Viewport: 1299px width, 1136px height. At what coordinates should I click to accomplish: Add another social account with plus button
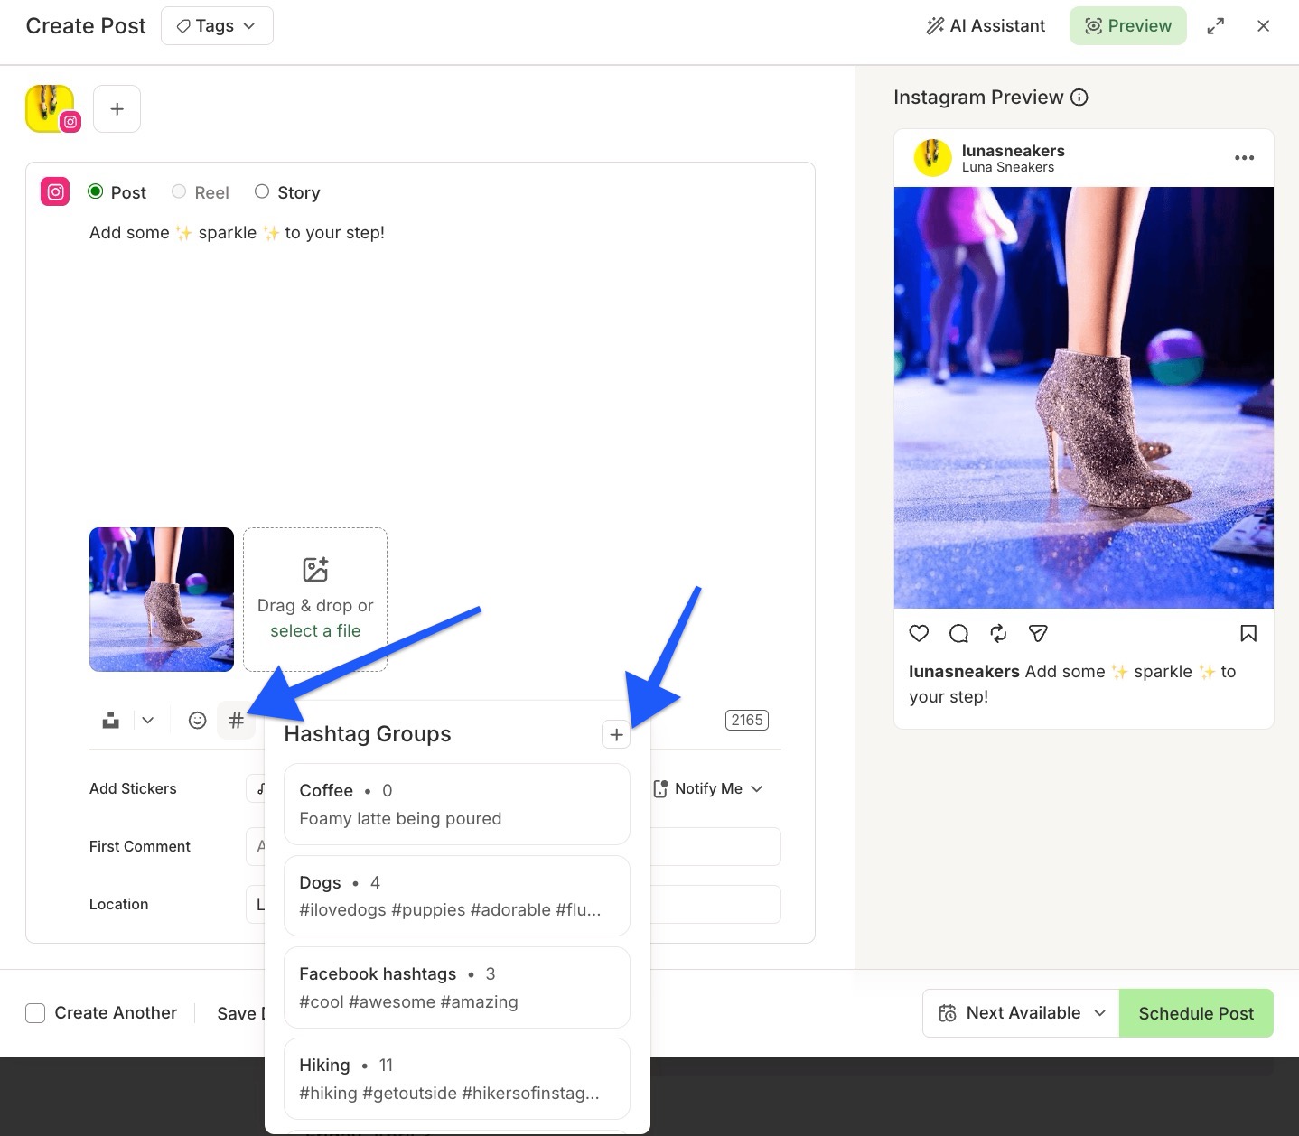pos(117,109)
